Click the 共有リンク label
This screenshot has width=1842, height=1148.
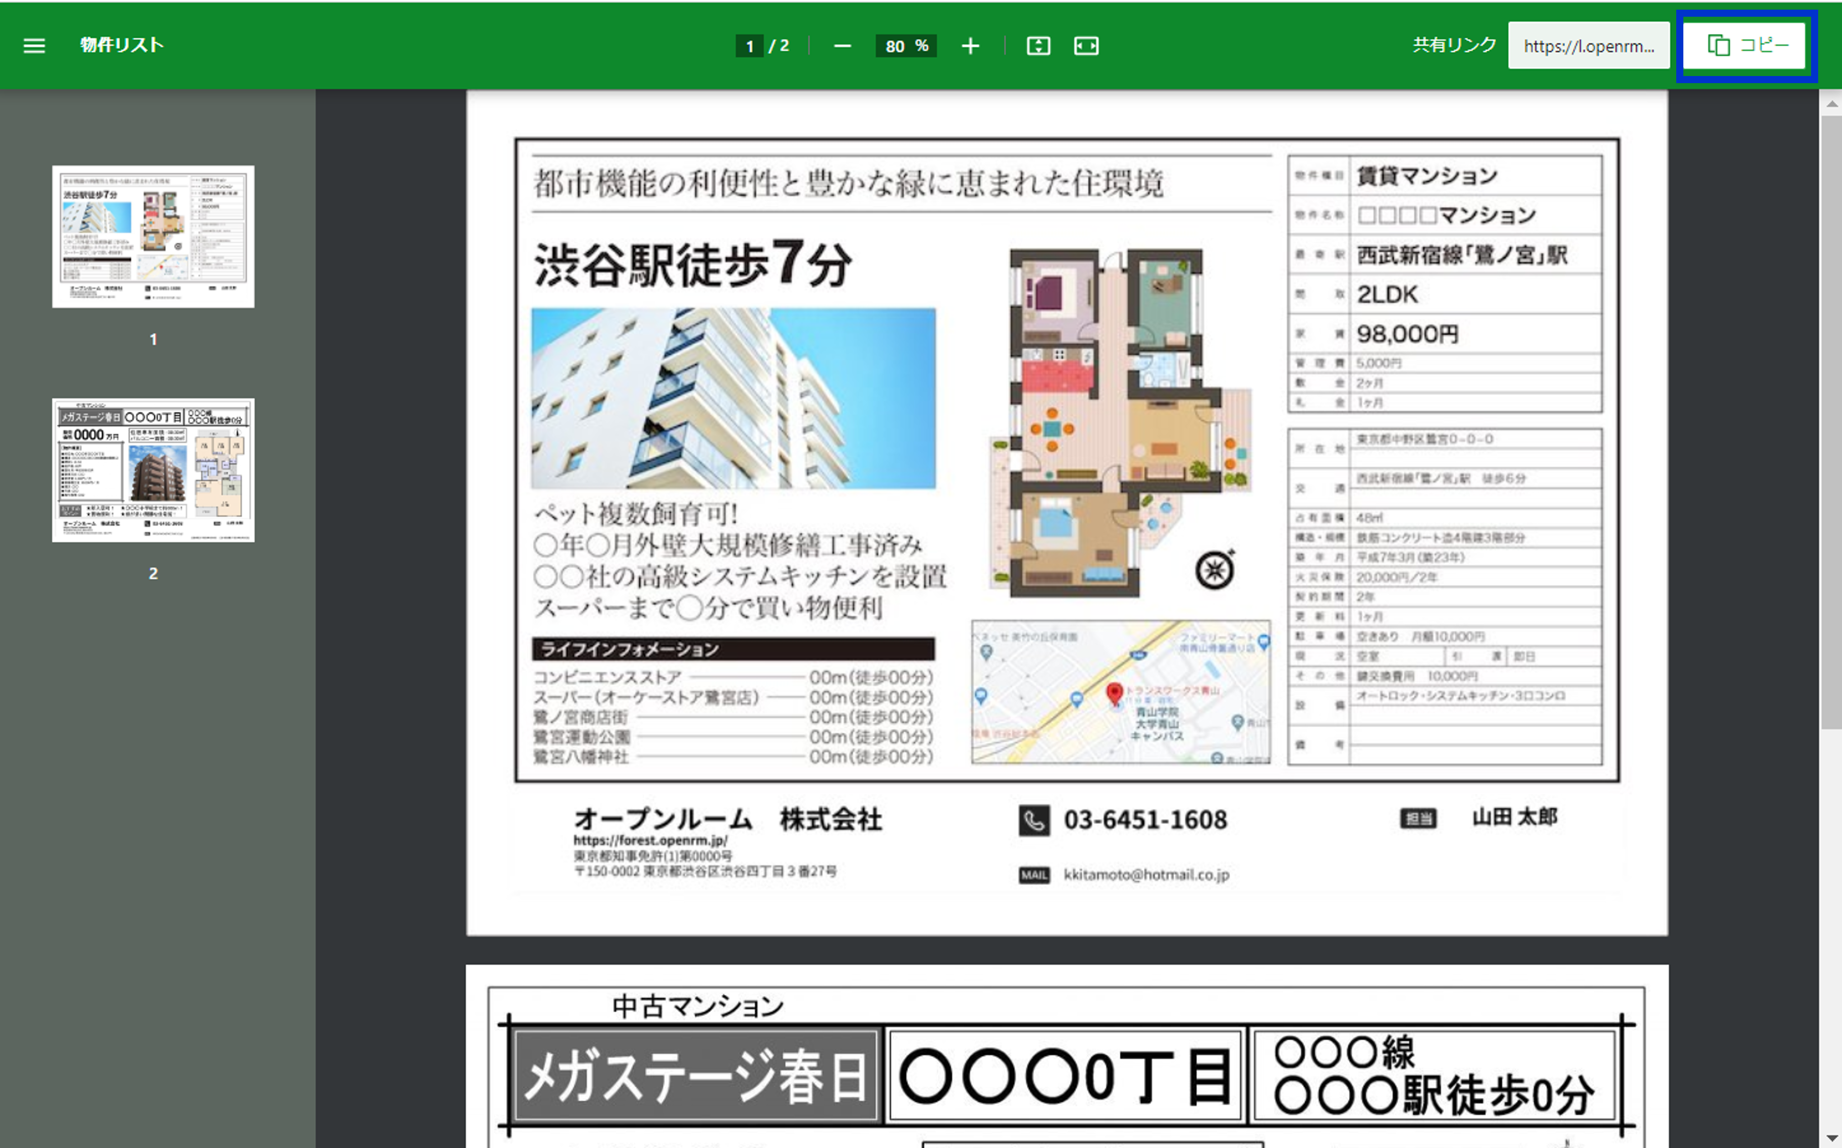1453,44
